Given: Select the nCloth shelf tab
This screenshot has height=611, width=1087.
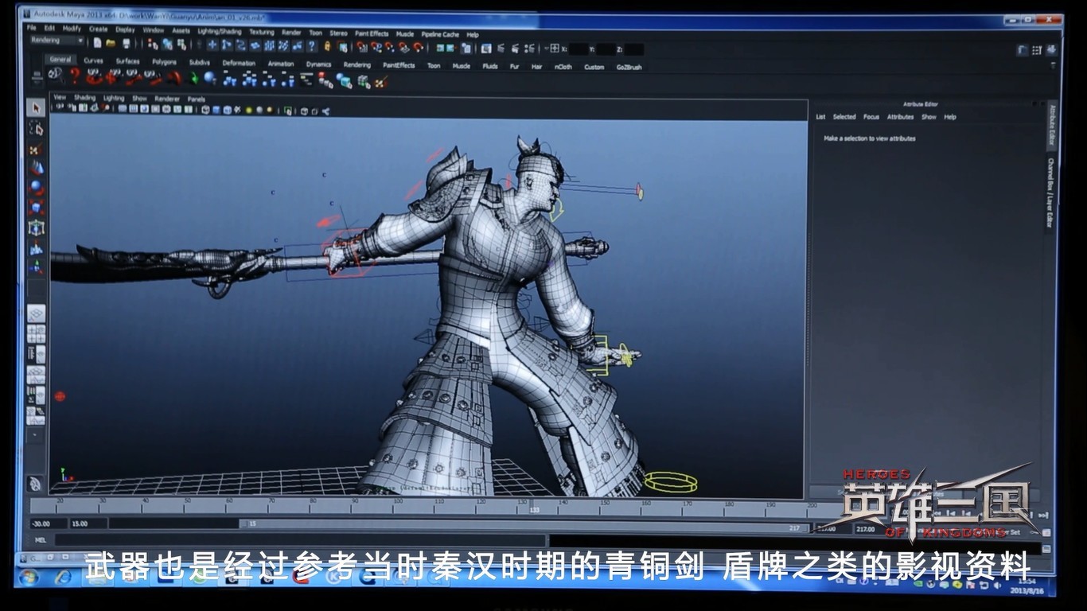Looking at the screenshot, I should tap(563, 67).
